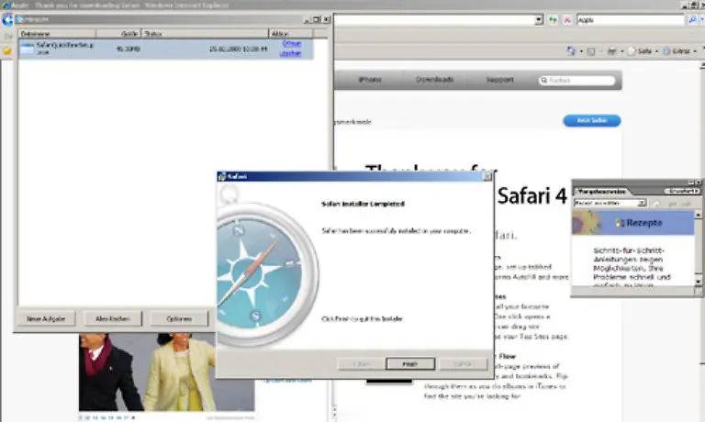Click the Safari installer close X button
Screen dimensions: 705x422
487,177
